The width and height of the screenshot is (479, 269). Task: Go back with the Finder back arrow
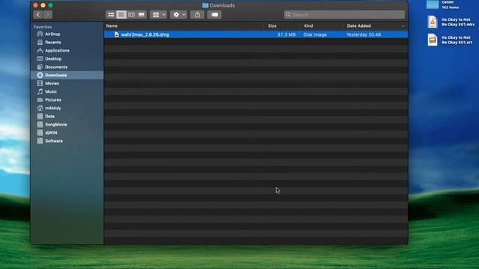point(38,15)
